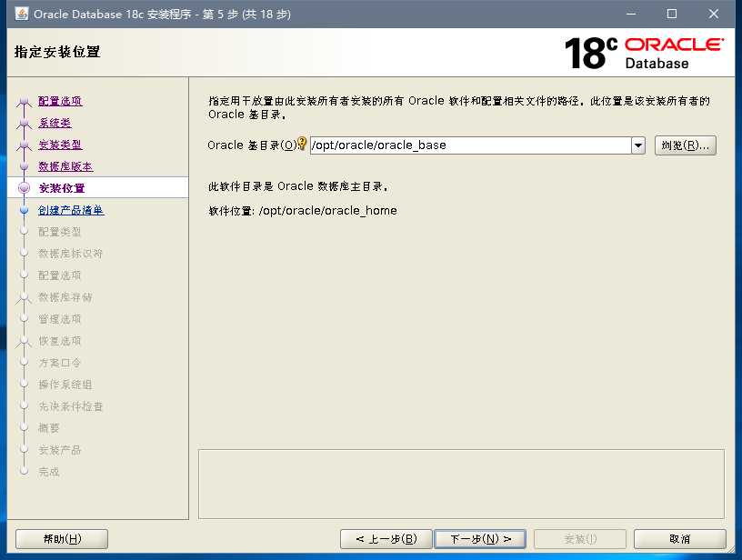This screenshot has width=742, height=560.
Task: Open the 安装类型 step link
Action: coord(60,145)
